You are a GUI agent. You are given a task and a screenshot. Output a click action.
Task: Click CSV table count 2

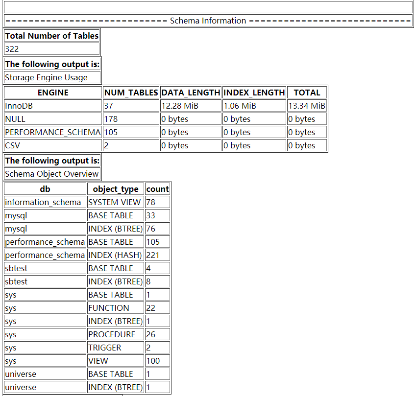(131, 145)
